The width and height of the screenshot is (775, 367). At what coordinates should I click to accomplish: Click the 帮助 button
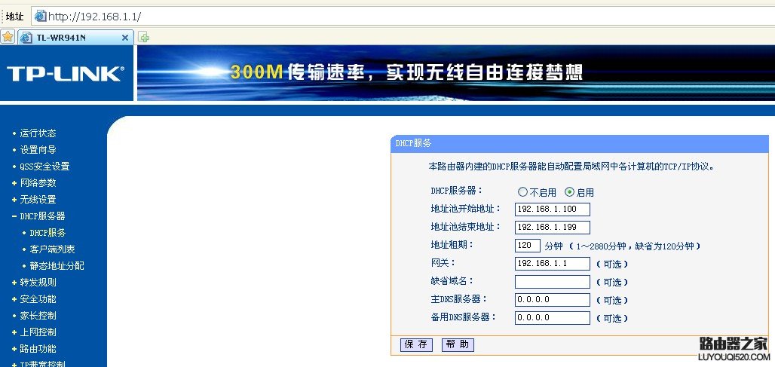pos(457,344)
